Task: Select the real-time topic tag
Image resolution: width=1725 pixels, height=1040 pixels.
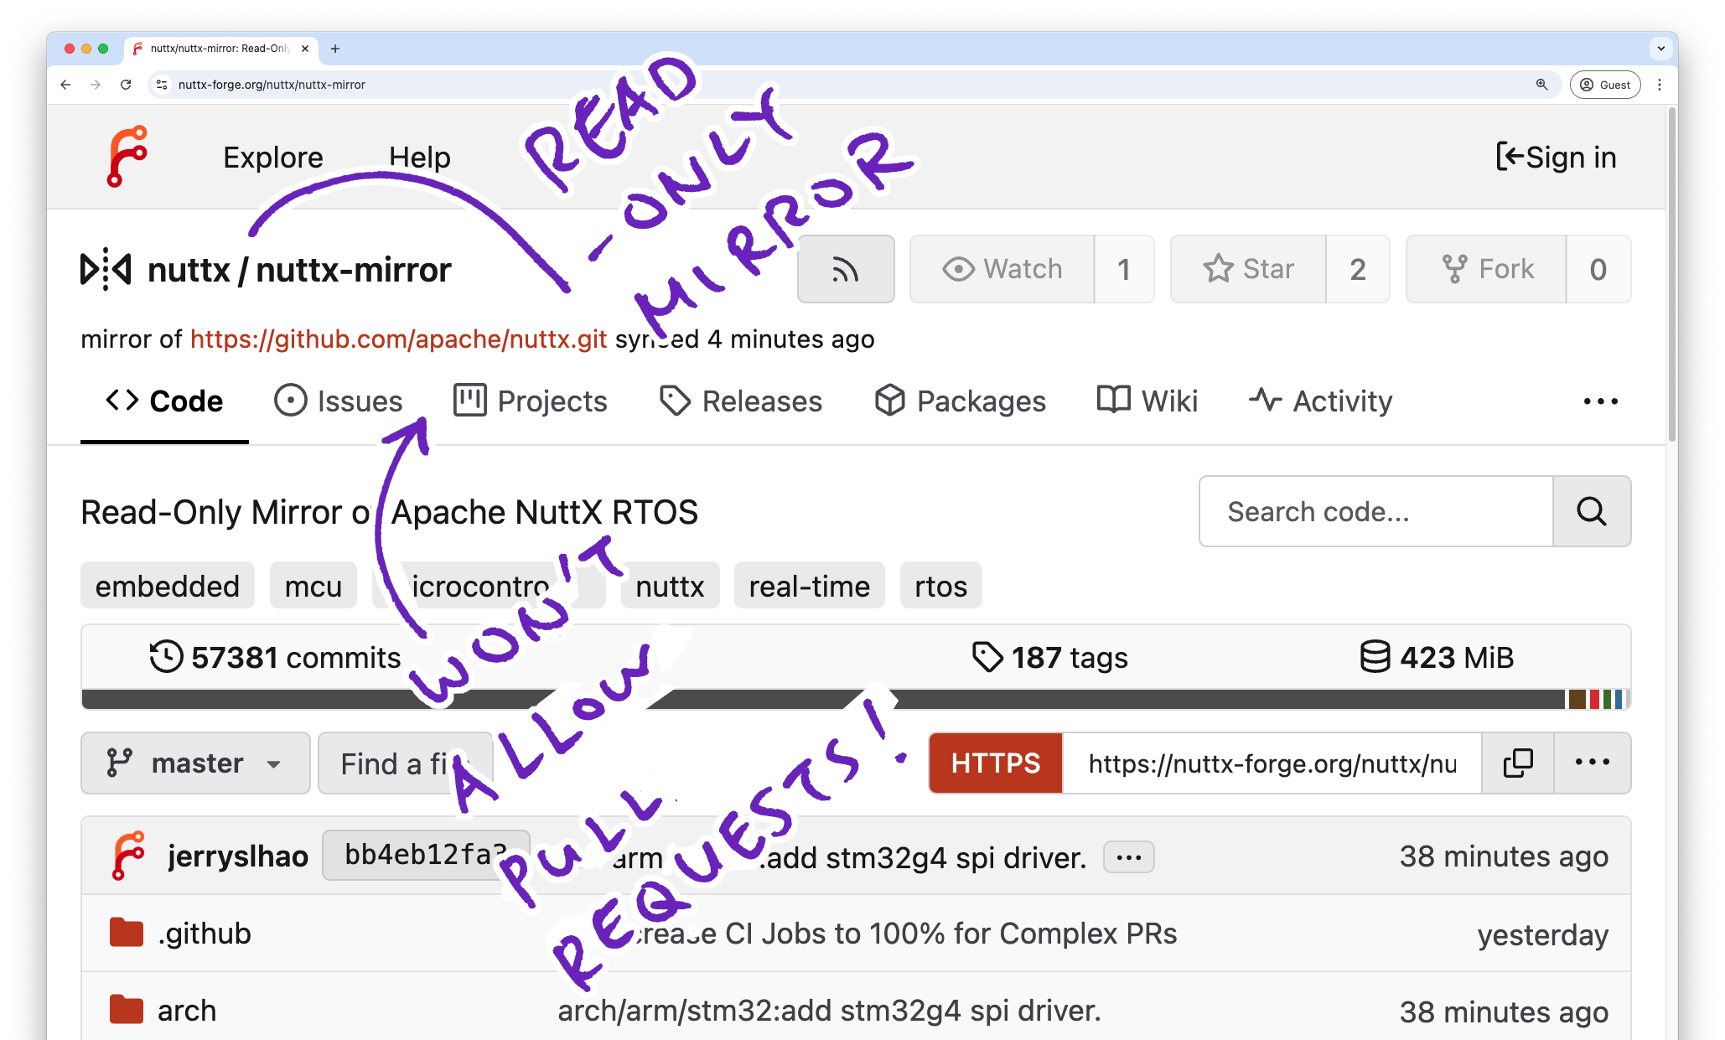Action: tap(809, 586)
